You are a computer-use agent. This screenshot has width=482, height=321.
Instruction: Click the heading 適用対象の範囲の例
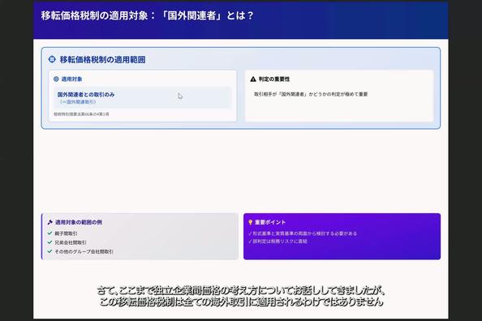click(x=79, y=222)
